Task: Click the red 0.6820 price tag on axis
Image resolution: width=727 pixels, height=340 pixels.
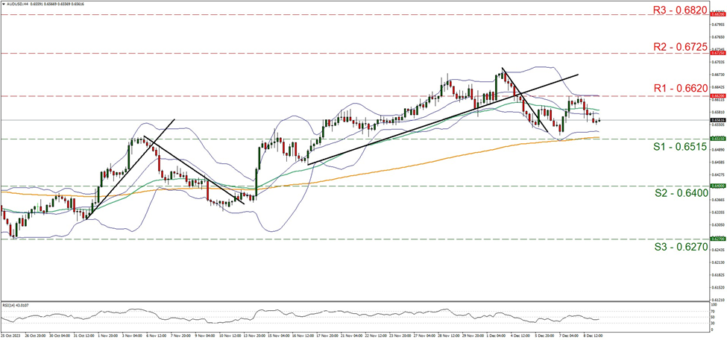Action: pyautogui.click(x=718, y=14)
